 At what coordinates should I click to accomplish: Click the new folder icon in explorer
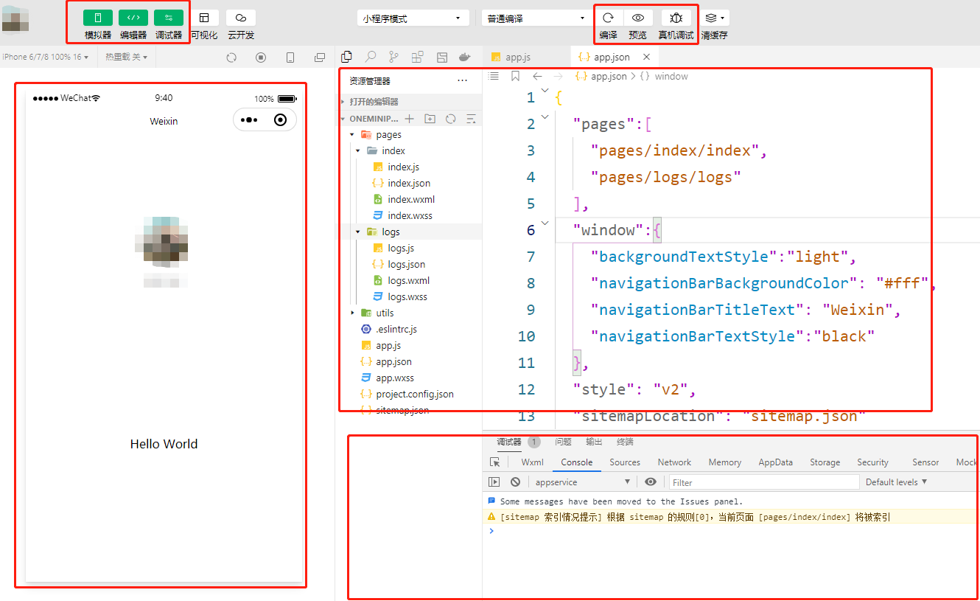(430, 119)
